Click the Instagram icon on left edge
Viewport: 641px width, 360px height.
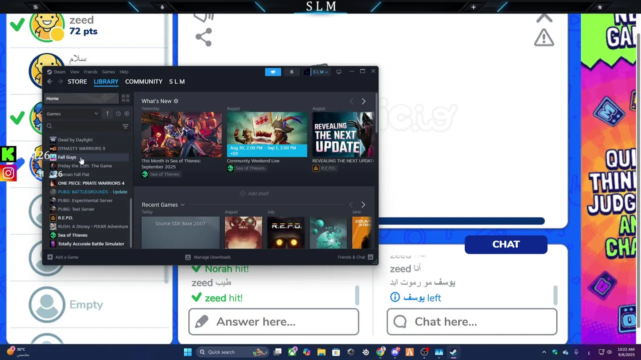click(x=8, y=173)
